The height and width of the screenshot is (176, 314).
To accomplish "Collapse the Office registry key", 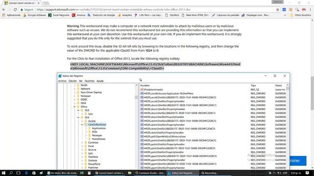I will click(x=75, y=107).
